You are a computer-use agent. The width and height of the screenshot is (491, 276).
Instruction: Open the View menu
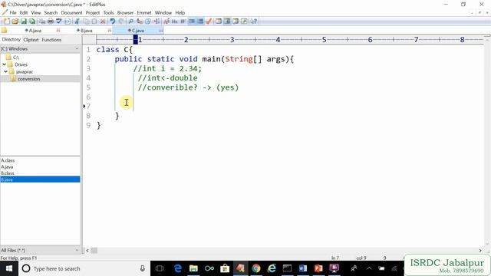(x=36, y=12)
